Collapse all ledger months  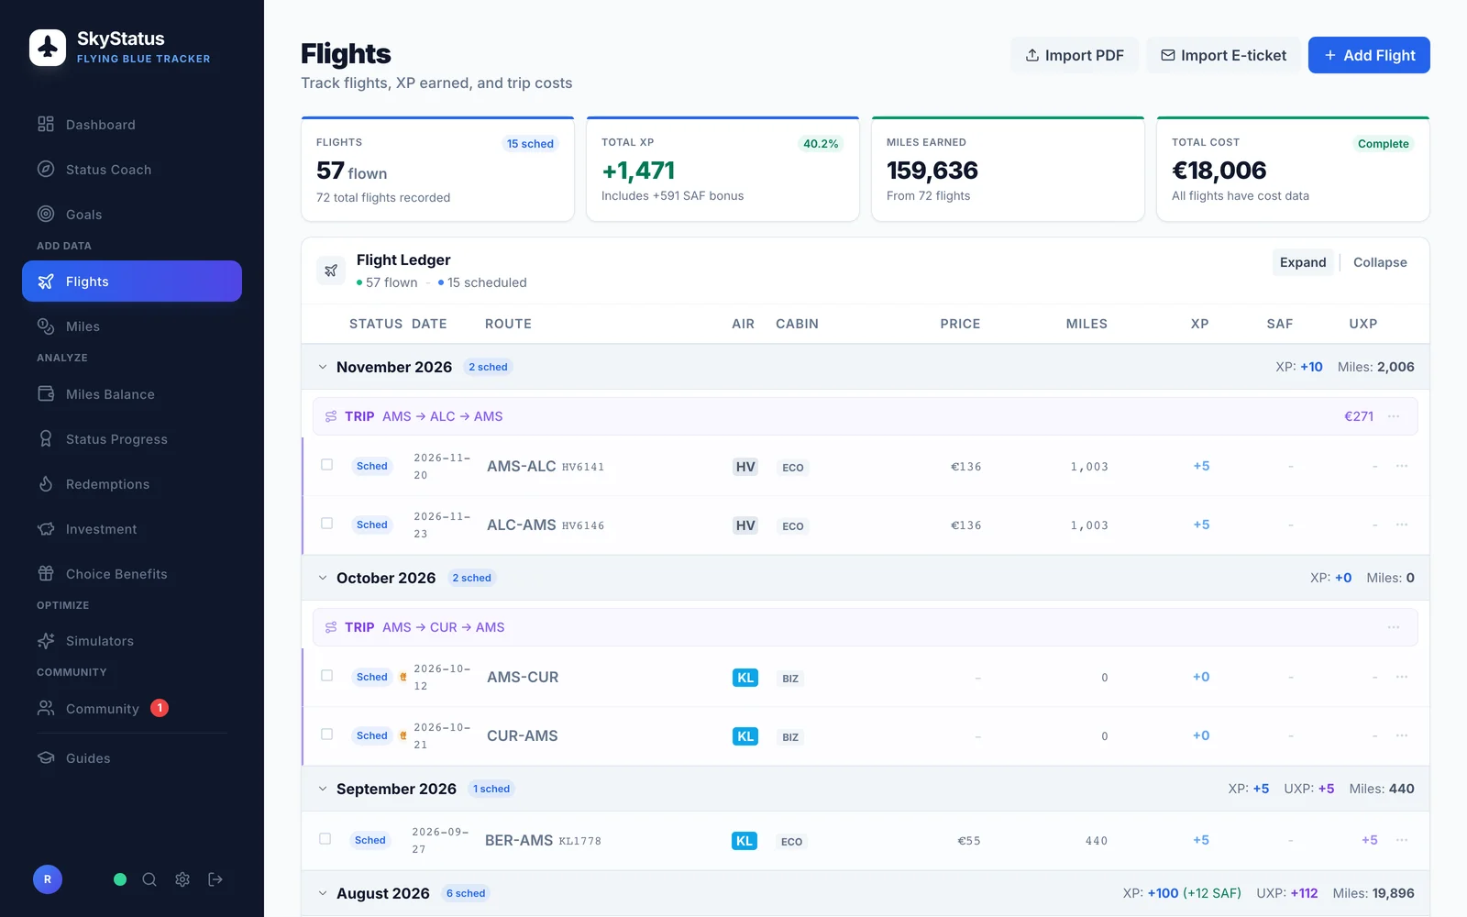(1380, 262)
